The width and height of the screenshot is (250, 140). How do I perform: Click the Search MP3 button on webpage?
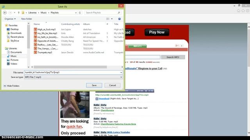click(x=173, y=57)
